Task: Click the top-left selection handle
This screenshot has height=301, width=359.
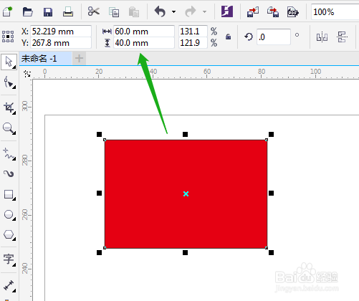Action: click(99, 135)
